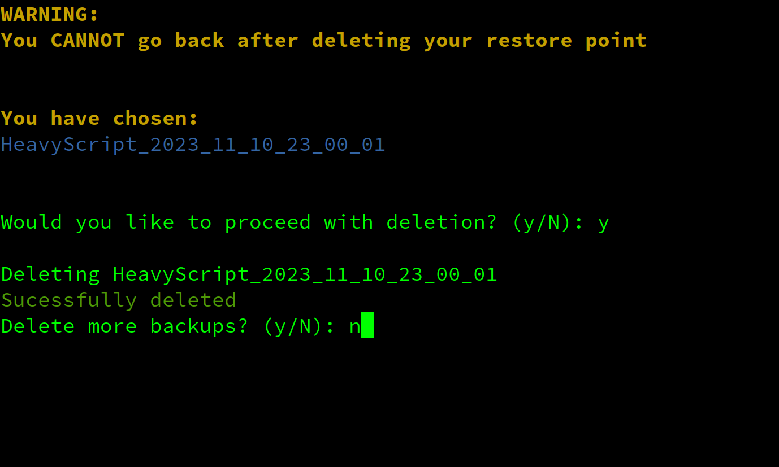This screenshot has width=779, height=467.
Task: Click the typed "y" answer after deletion prompt
Action: 604,225
